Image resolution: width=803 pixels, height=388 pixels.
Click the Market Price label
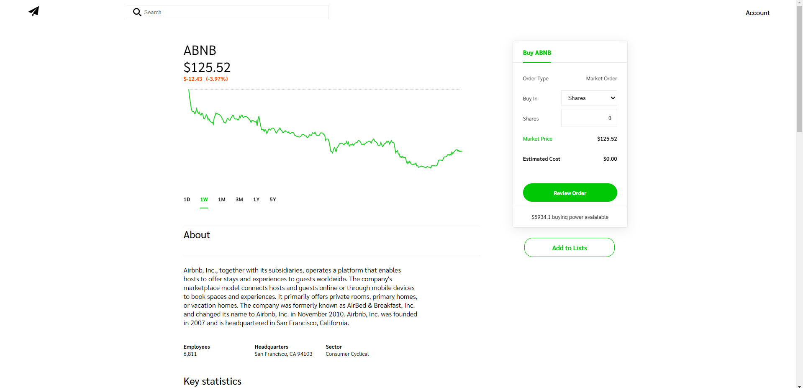pyautogui.click(x=537, y=139)
